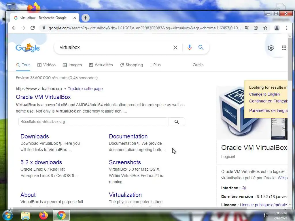Open the Downloads sitelink
This screenshot has height=221, width=295.
pyautogui.click(x=35, y=136)
